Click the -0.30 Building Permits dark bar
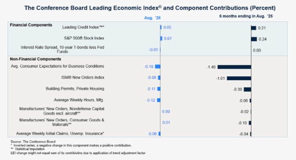The height and width of the screenshot is (160, 296). pos(247,89)
